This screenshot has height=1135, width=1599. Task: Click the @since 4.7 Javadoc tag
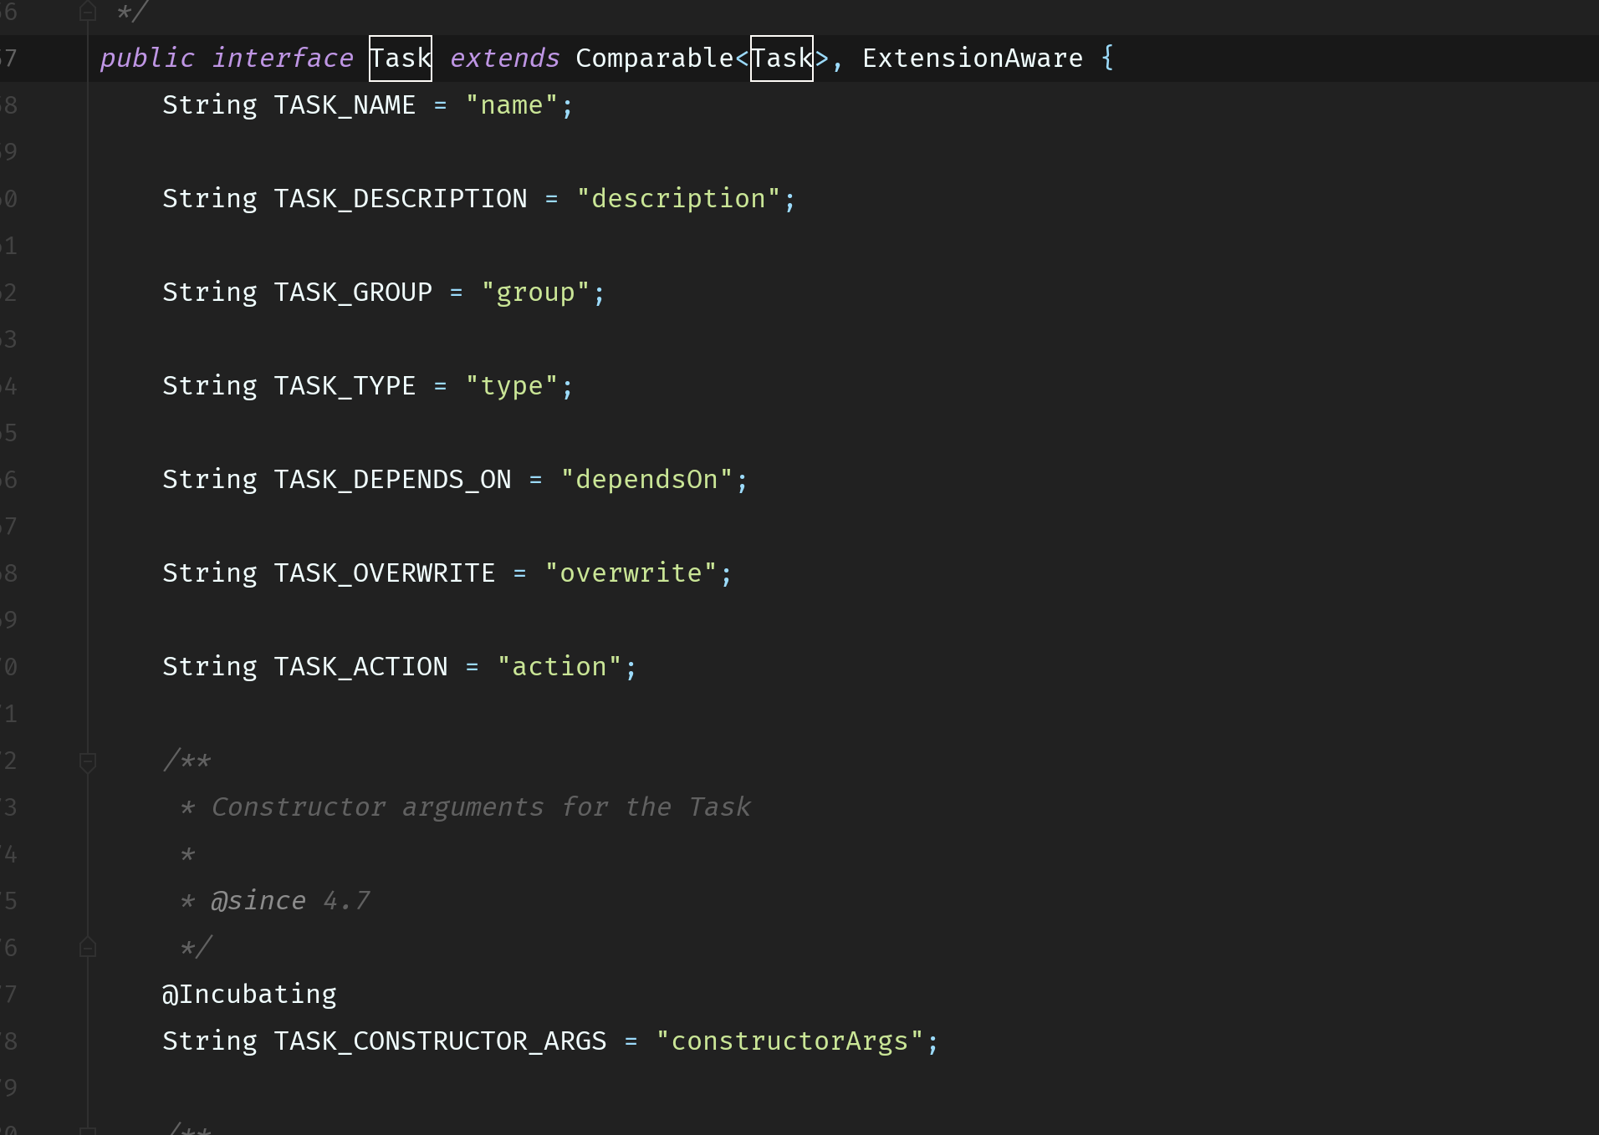[x=289, y=901]
